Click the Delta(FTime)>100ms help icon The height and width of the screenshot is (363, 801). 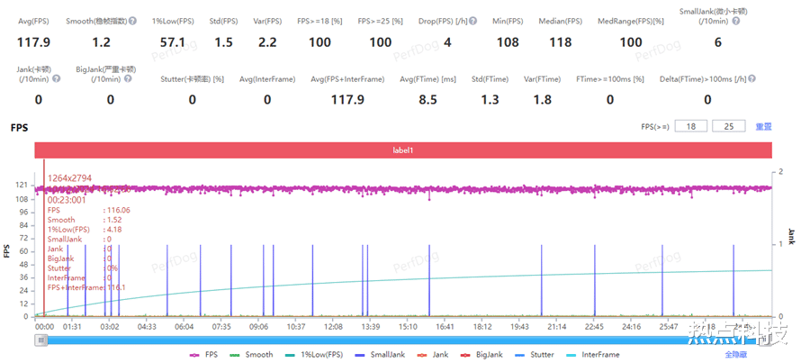pyautogui.click(x=752, y=78)
